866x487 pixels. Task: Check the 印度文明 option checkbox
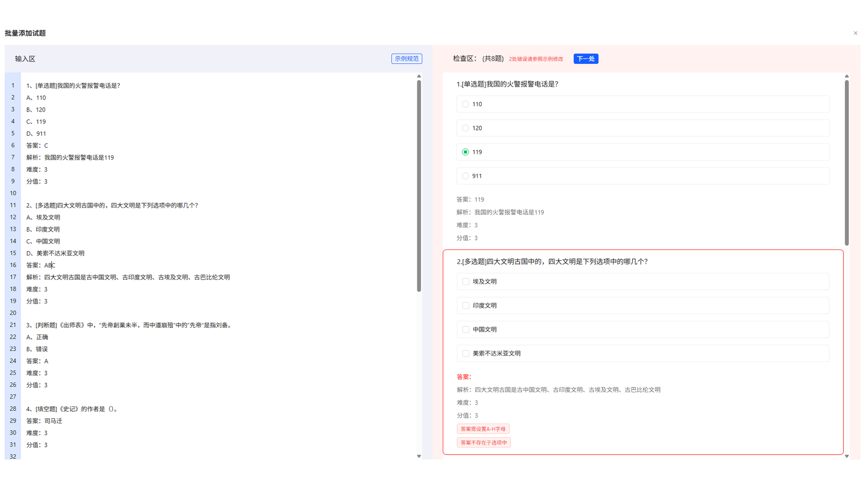466,305
